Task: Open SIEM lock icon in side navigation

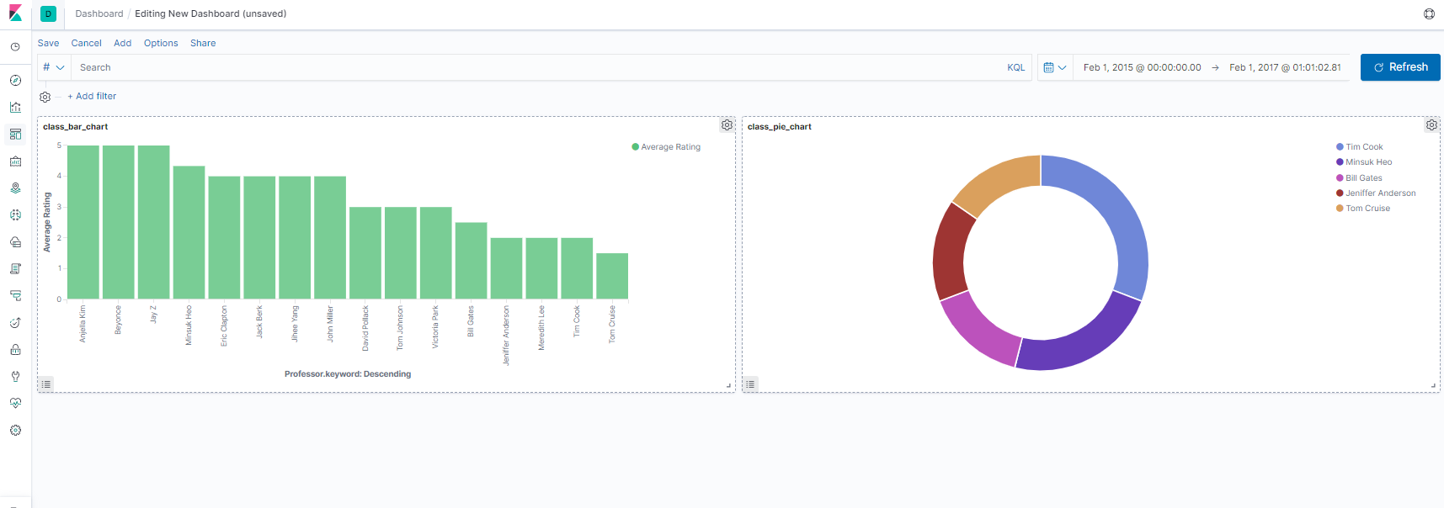Action: tap(15, 350)
